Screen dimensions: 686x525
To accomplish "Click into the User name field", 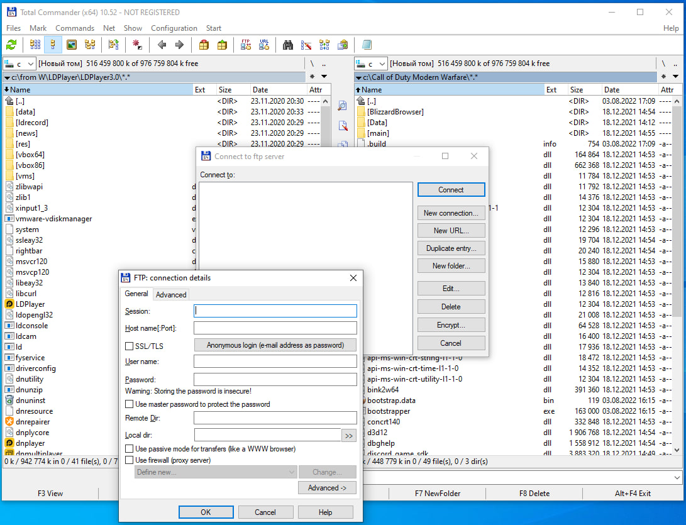I will coord(275,362).
